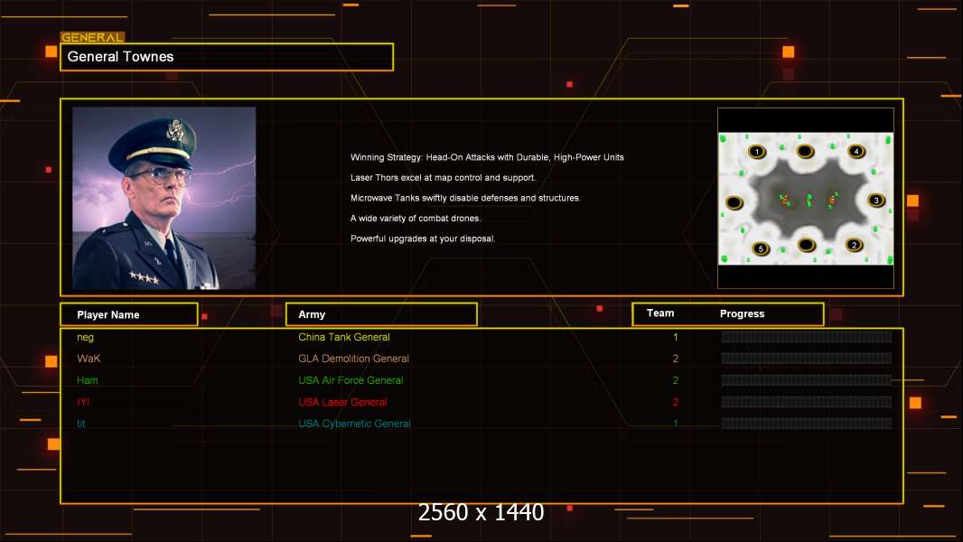Click the Player Name column header
The width and height of the screenshot is (963, 542).
(129, 314)
